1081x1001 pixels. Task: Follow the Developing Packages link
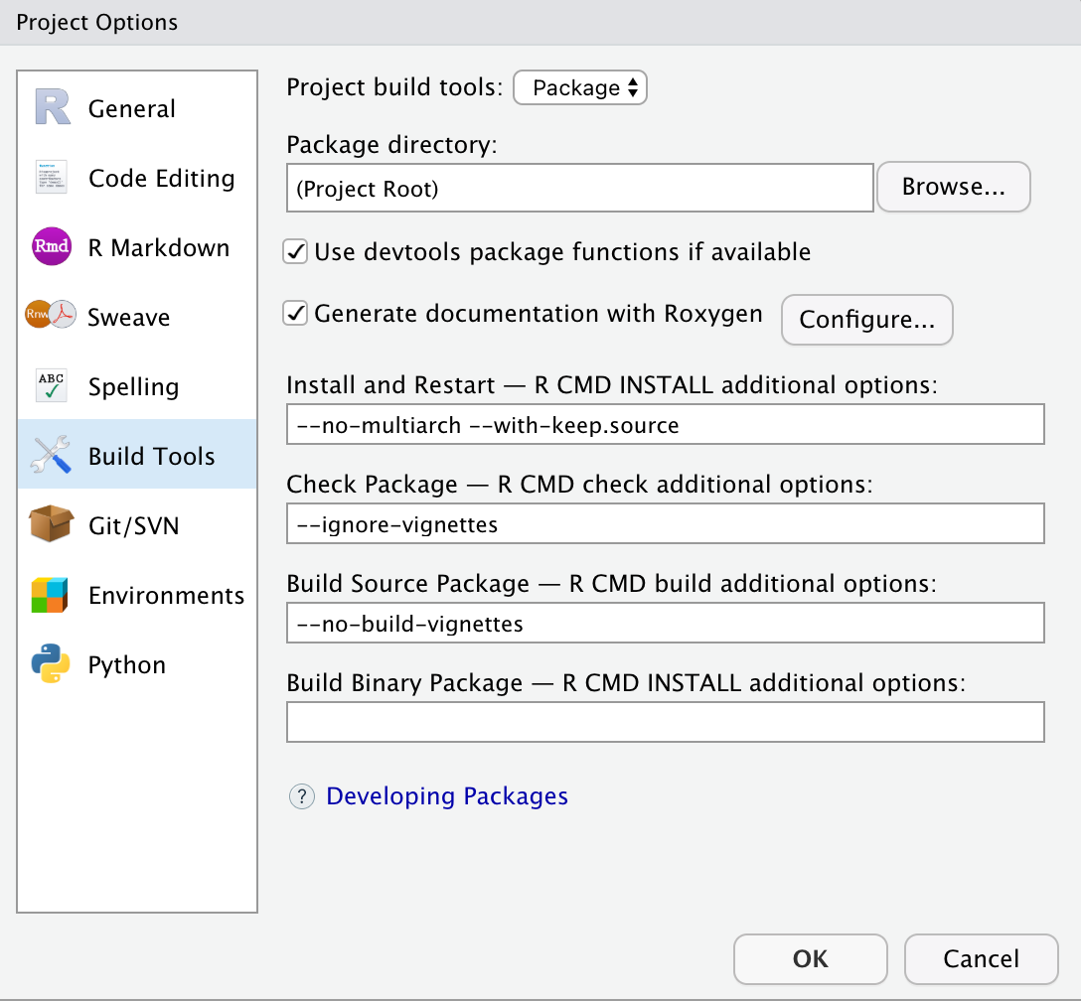tap(447, 796)
